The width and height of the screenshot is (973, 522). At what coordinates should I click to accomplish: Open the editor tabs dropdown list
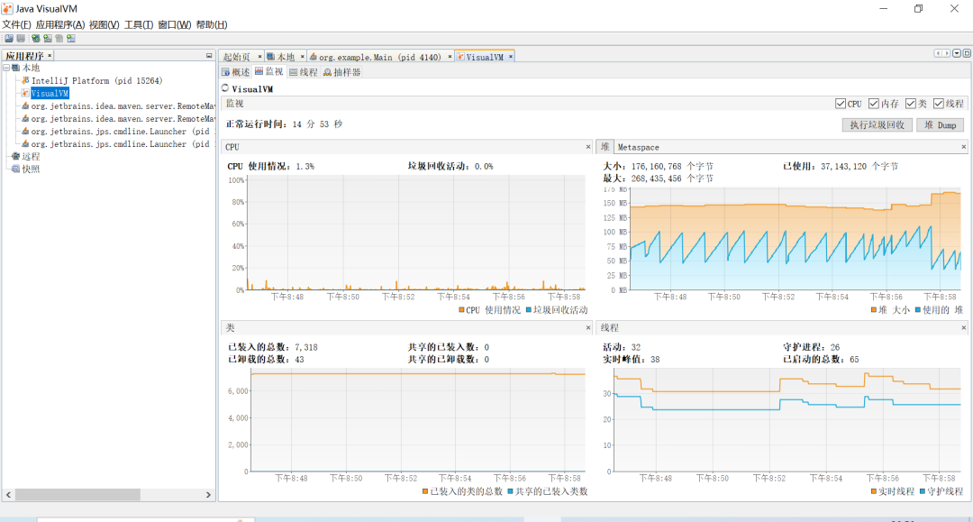click(957, 53)
